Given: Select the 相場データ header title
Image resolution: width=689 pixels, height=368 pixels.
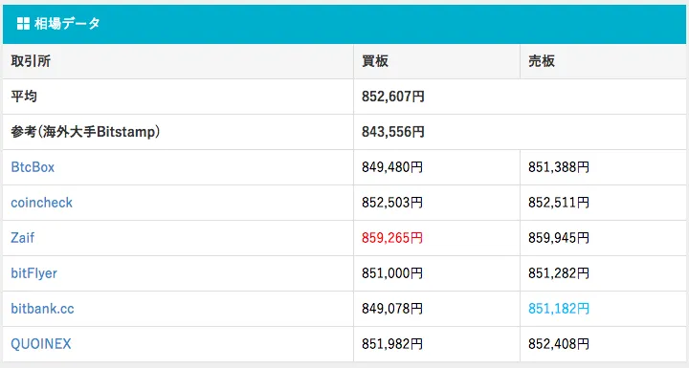Looking at the screenshot, I should [67, 23].
